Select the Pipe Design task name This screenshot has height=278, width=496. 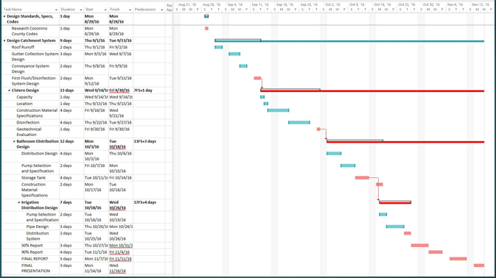point(38,227)
